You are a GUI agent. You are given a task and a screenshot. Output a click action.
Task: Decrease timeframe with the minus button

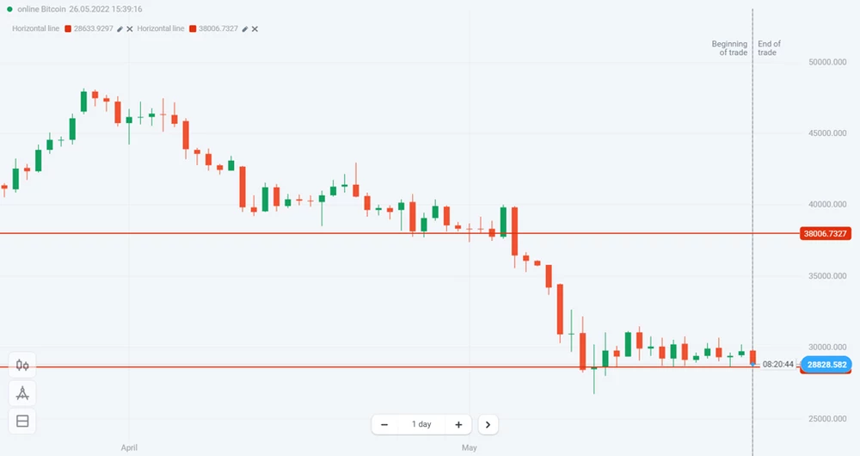coord(384,424)
